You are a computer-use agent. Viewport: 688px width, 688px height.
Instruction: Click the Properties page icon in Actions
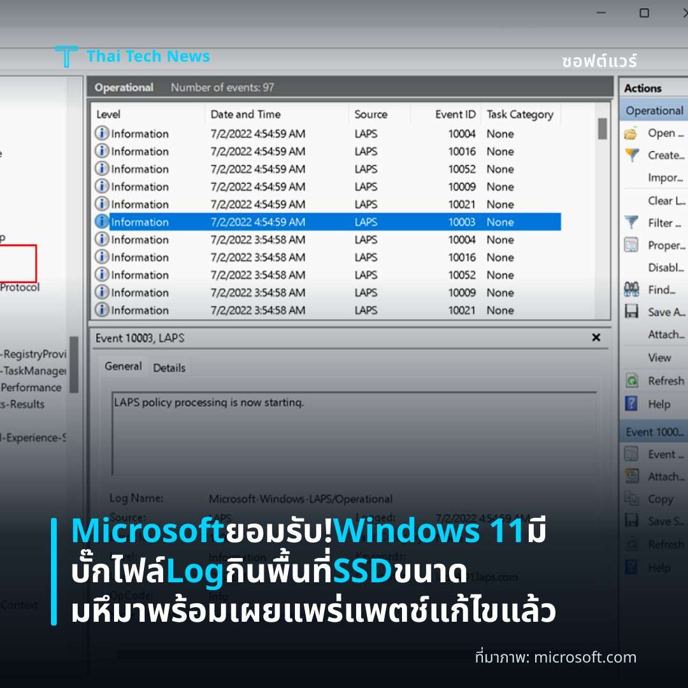coord(631,245)
